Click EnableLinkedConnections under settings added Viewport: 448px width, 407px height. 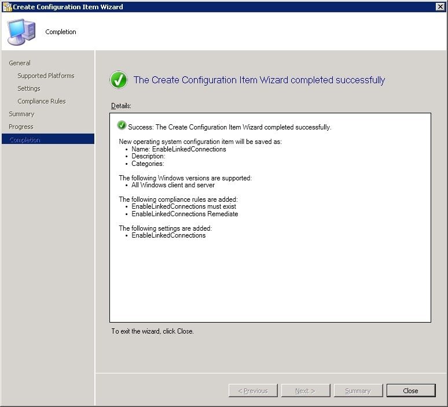[x=168, y=235]
